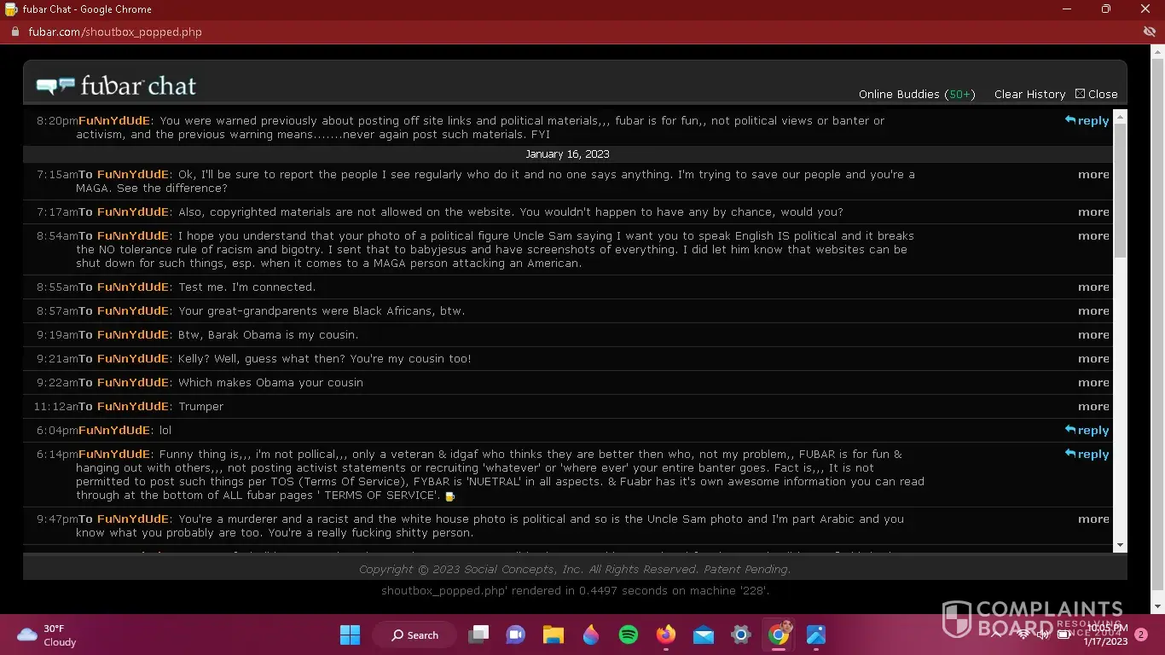Open FuNnYdUdE profile from the 'lol' message
Screen dimensions: 1165x655
(x=114, y=431)
